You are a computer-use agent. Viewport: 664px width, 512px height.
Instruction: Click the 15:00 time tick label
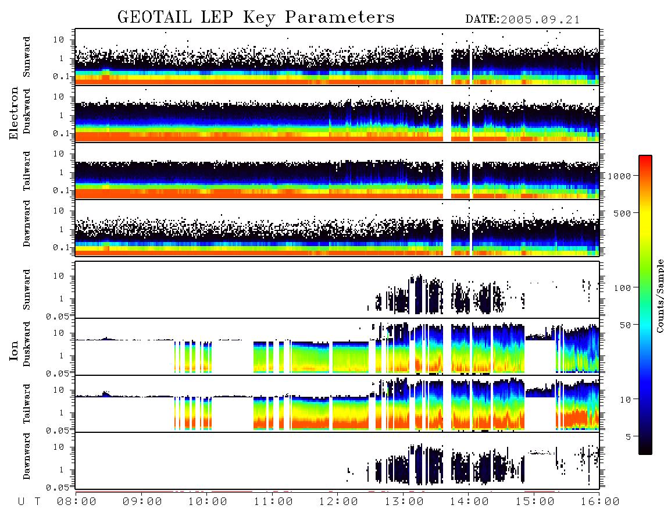[535, 502]
